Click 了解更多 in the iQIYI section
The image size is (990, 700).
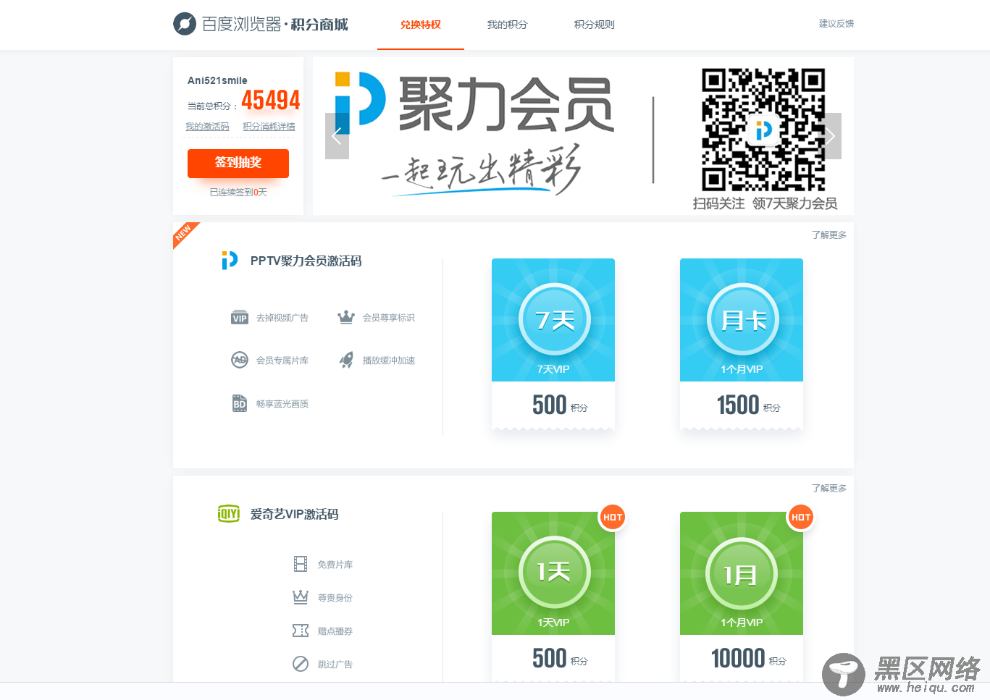[829, 489]
